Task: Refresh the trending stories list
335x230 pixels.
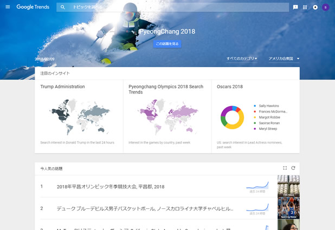Action: click(x=293, y=168)
